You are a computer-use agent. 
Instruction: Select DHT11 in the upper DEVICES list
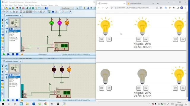(11, 36)
